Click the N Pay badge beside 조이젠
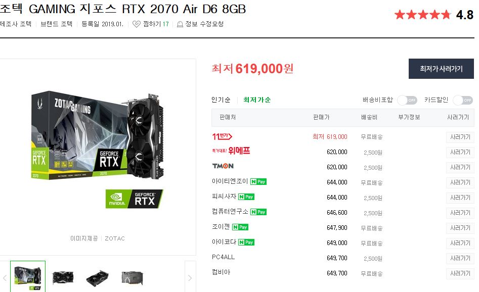The height and width of the screenshot is (292, 479). (x=240, y=227)
